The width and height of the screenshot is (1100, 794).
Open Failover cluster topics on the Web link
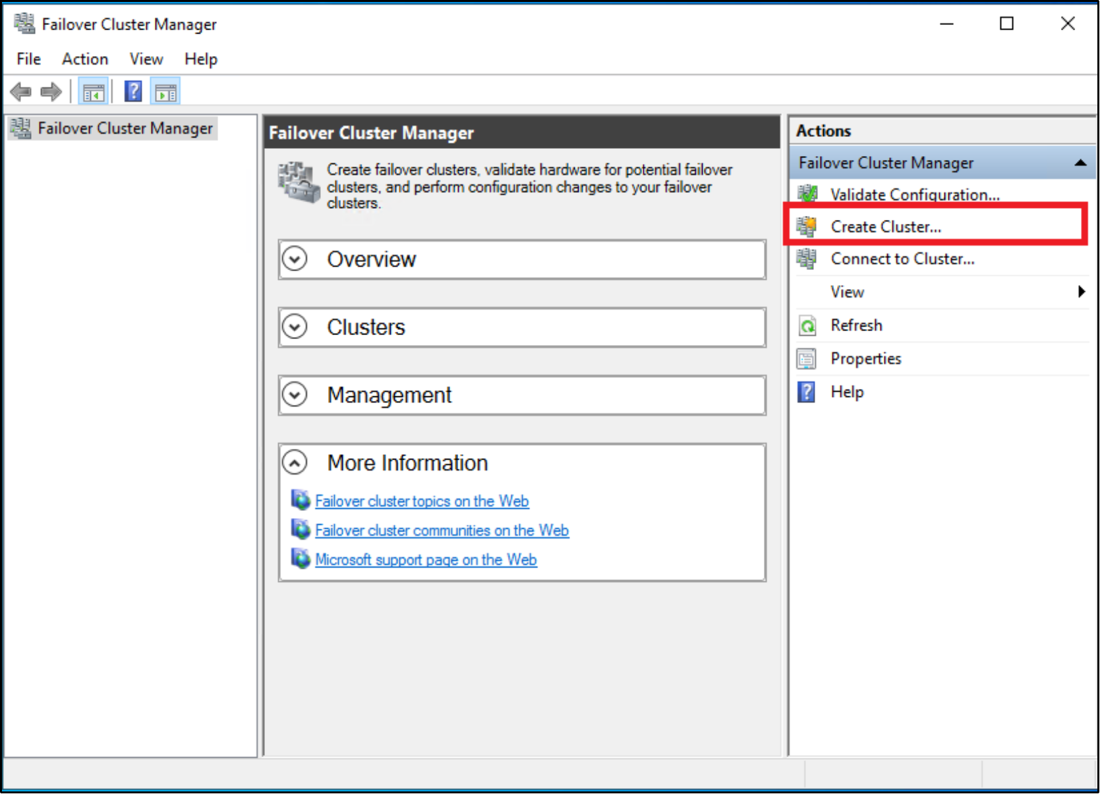pyautogui.click(x=422, y=501)
